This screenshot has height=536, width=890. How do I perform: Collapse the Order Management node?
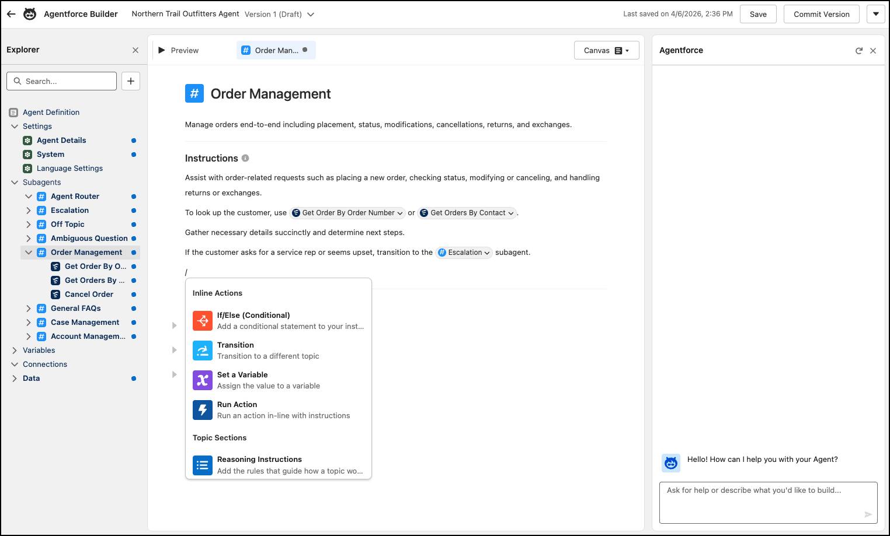click(29, 252)
